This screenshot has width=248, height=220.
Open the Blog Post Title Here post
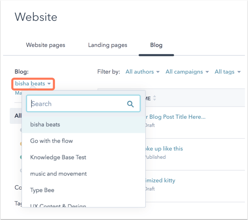tap(175, 117)
